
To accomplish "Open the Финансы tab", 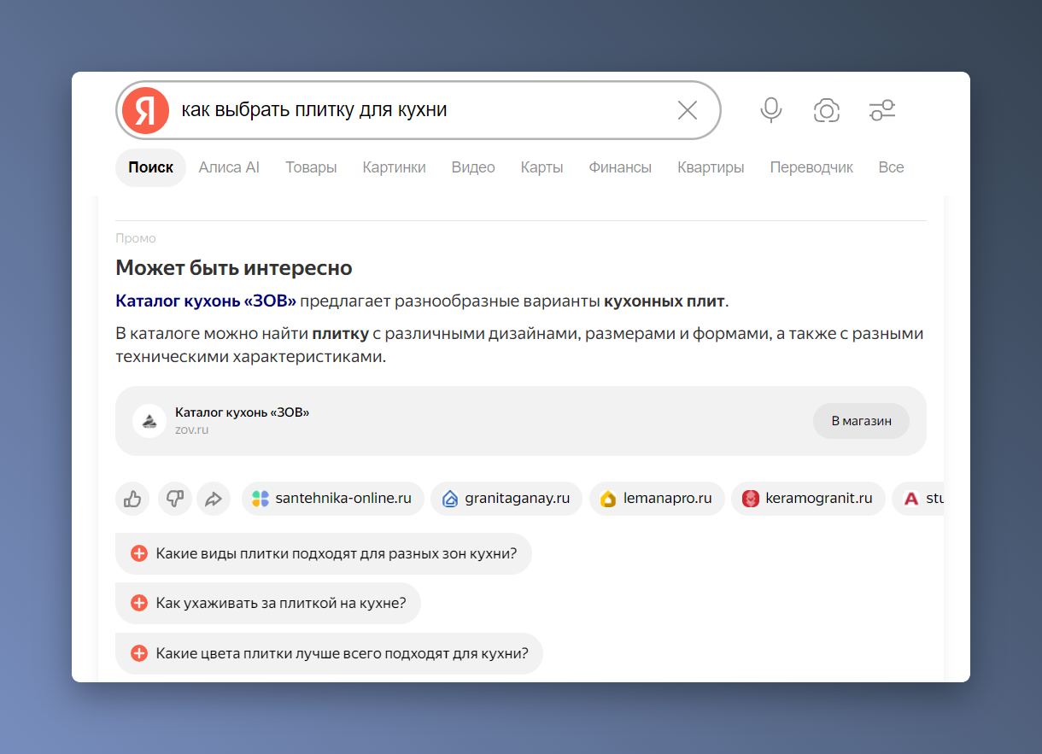I will point(620,167).
